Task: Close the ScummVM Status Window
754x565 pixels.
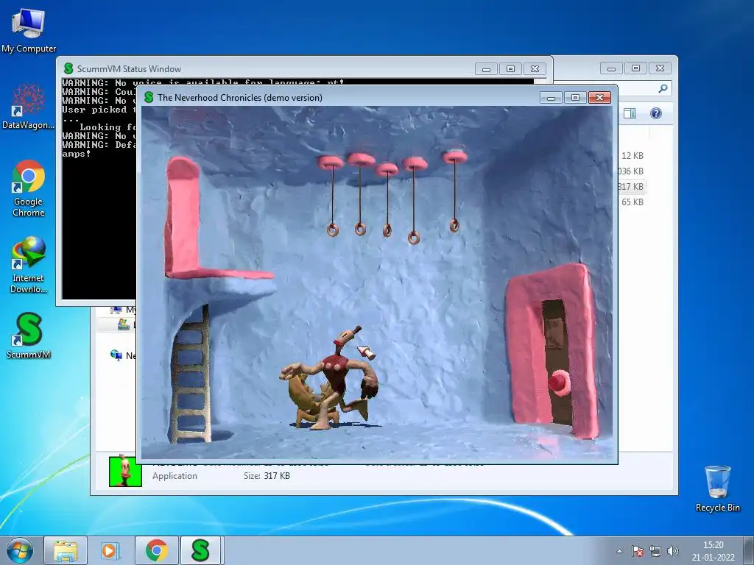Action: [x=535, y=68]
